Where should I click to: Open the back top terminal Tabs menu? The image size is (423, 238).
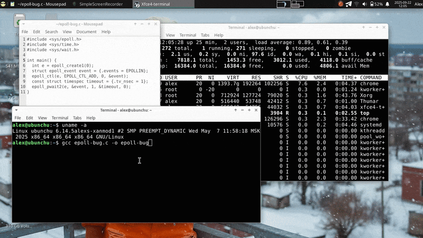[205, 35]
